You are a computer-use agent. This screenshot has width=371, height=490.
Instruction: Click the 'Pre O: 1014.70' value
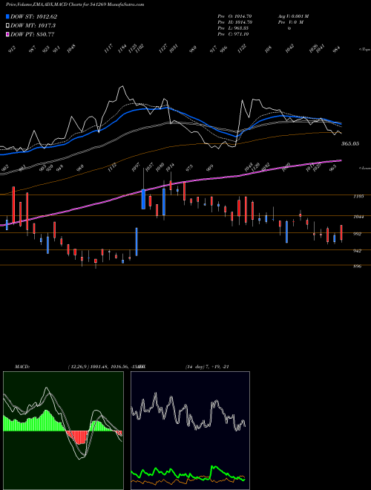[234, 16]
